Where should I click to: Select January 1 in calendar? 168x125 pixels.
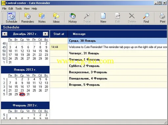(16, 79)
